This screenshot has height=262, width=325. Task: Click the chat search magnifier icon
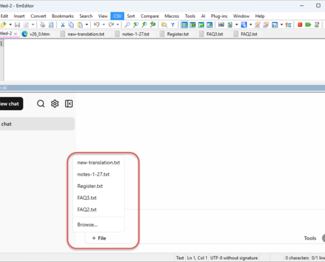[x=41, y=103]
